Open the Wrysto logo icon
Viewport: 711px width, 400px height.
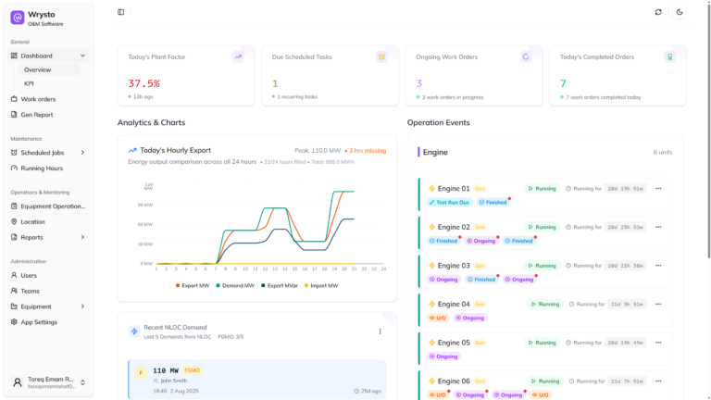coord(18,18)
